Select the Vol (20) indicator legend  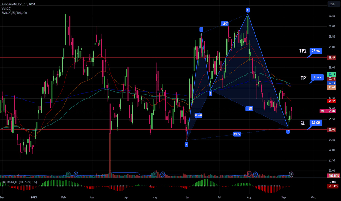pyautogui.click(x=6, y=8)
